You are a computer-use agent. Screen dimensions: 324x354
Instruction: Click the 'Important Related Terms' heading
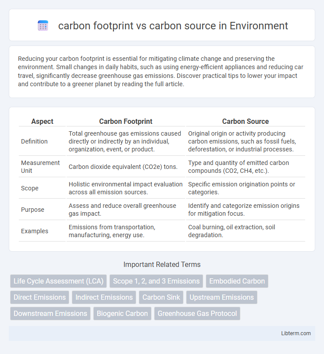[162, 264]
